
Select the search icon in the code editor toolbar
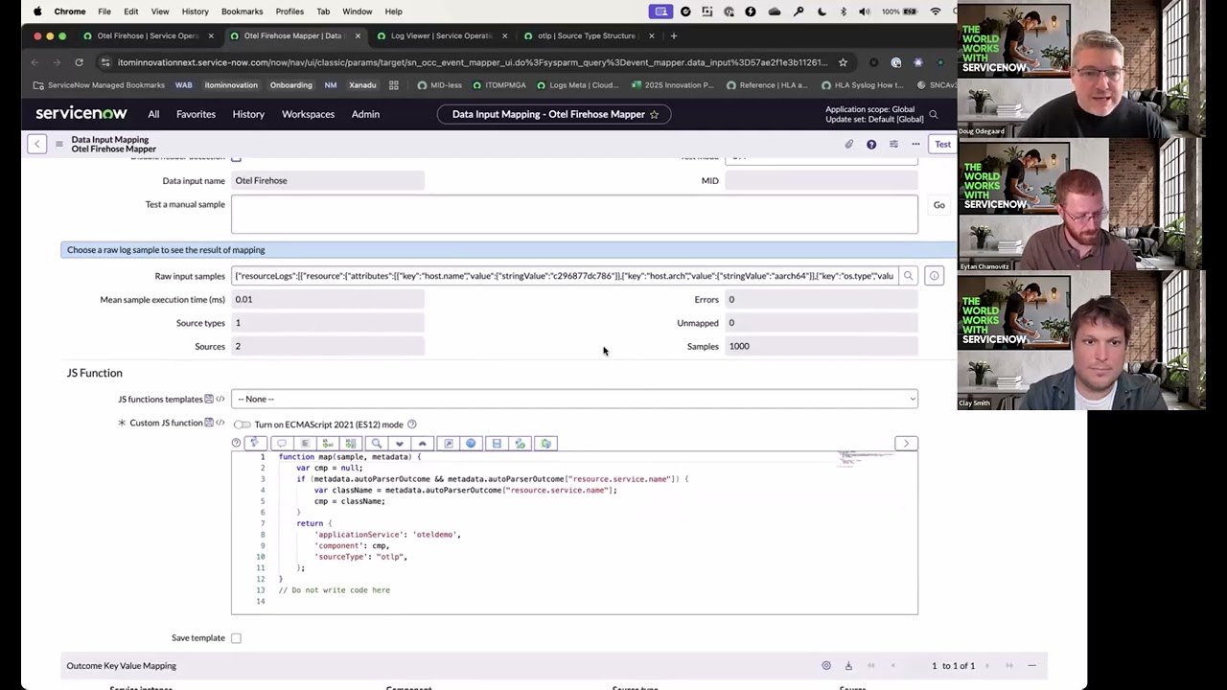tap(376, 443)
